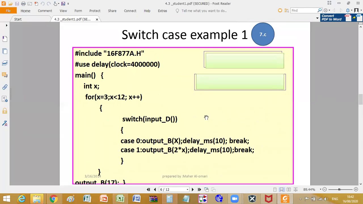Switch to single page view

click(275, 190)
